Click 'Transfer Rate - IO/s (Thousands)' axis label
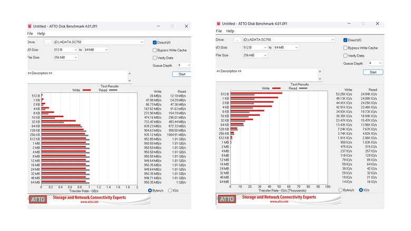The image size is (411, 231). click(282, 190)
